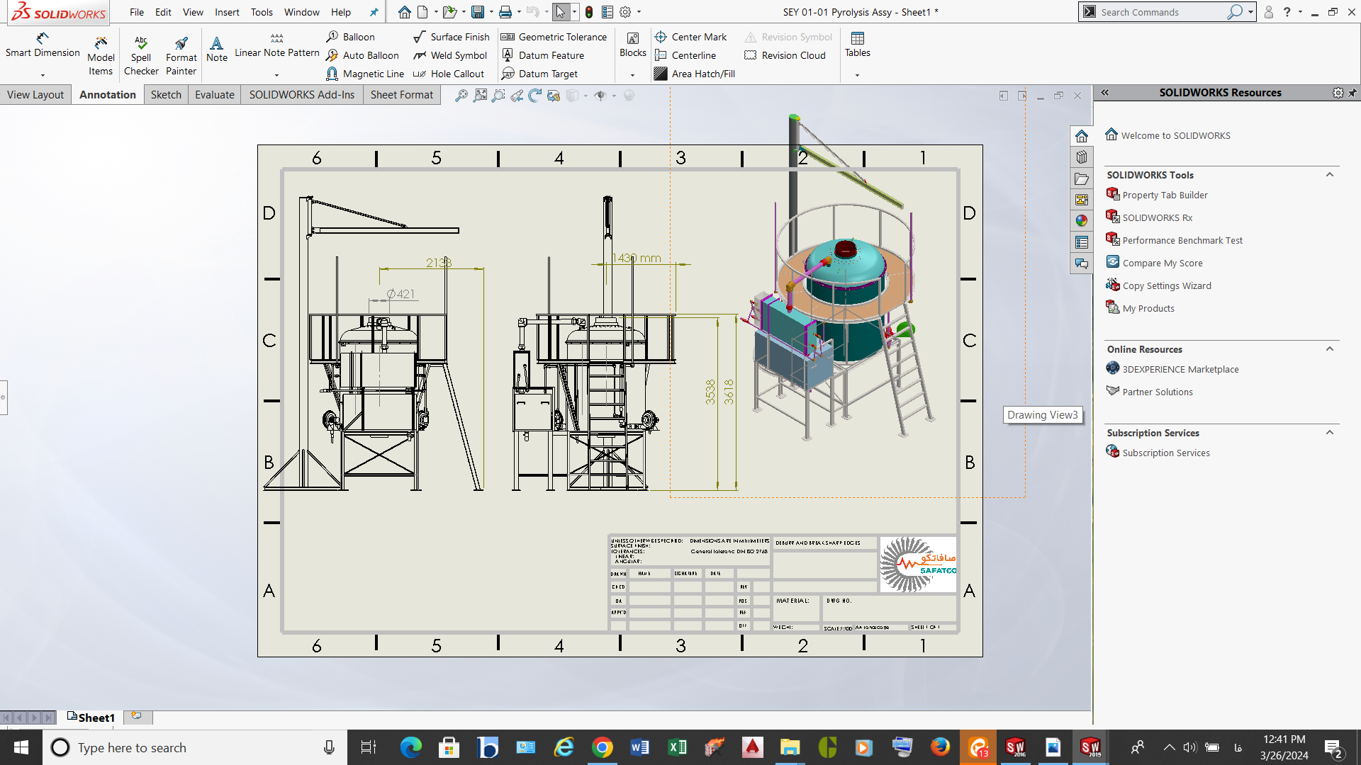This screenshot has width=1361, height=765.
Task: Collapse the Online Resources section
Action: coord(1330,349)
